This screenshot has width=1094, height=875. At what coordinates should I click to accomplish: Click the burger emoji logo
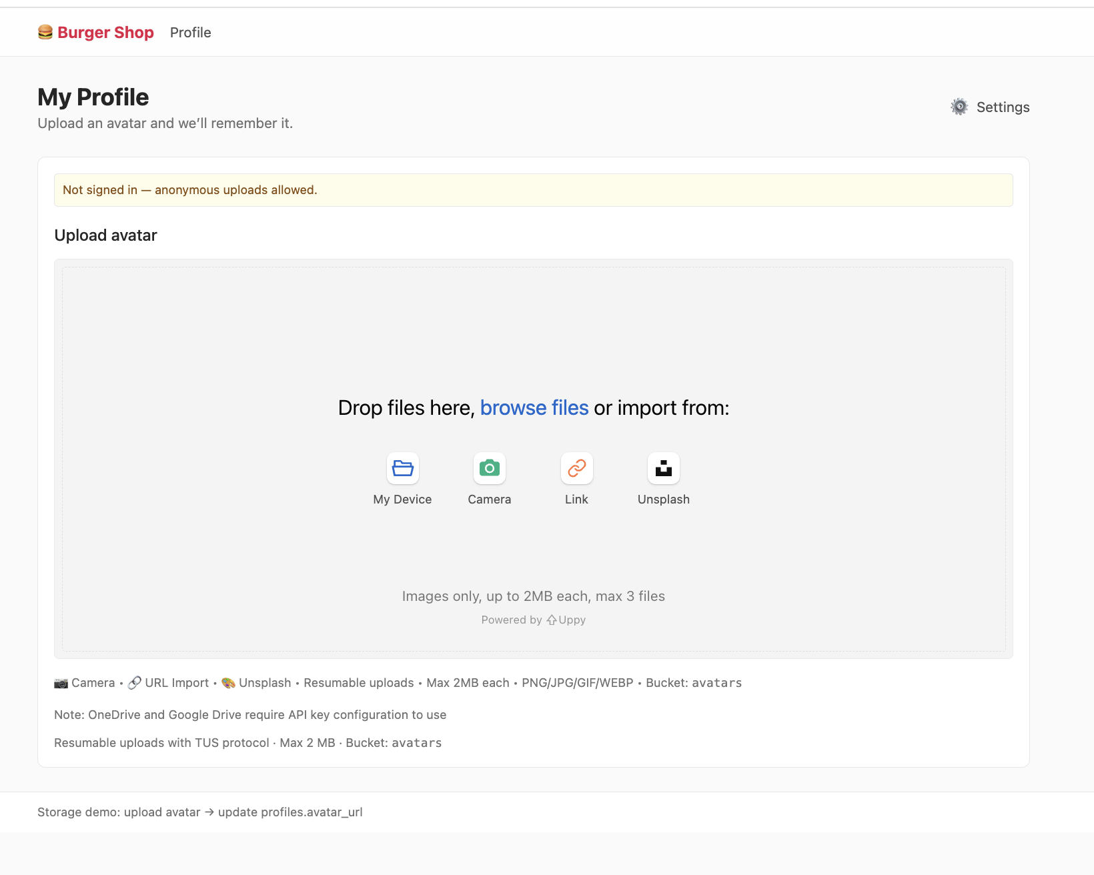click(45, 32)
